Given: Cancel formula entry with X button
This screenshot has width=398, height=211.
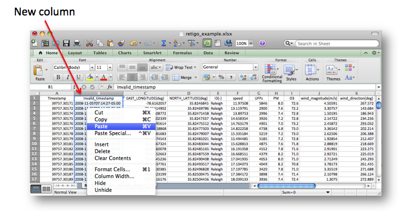Looking at the screenshot, I should click(x=84, y=87).
